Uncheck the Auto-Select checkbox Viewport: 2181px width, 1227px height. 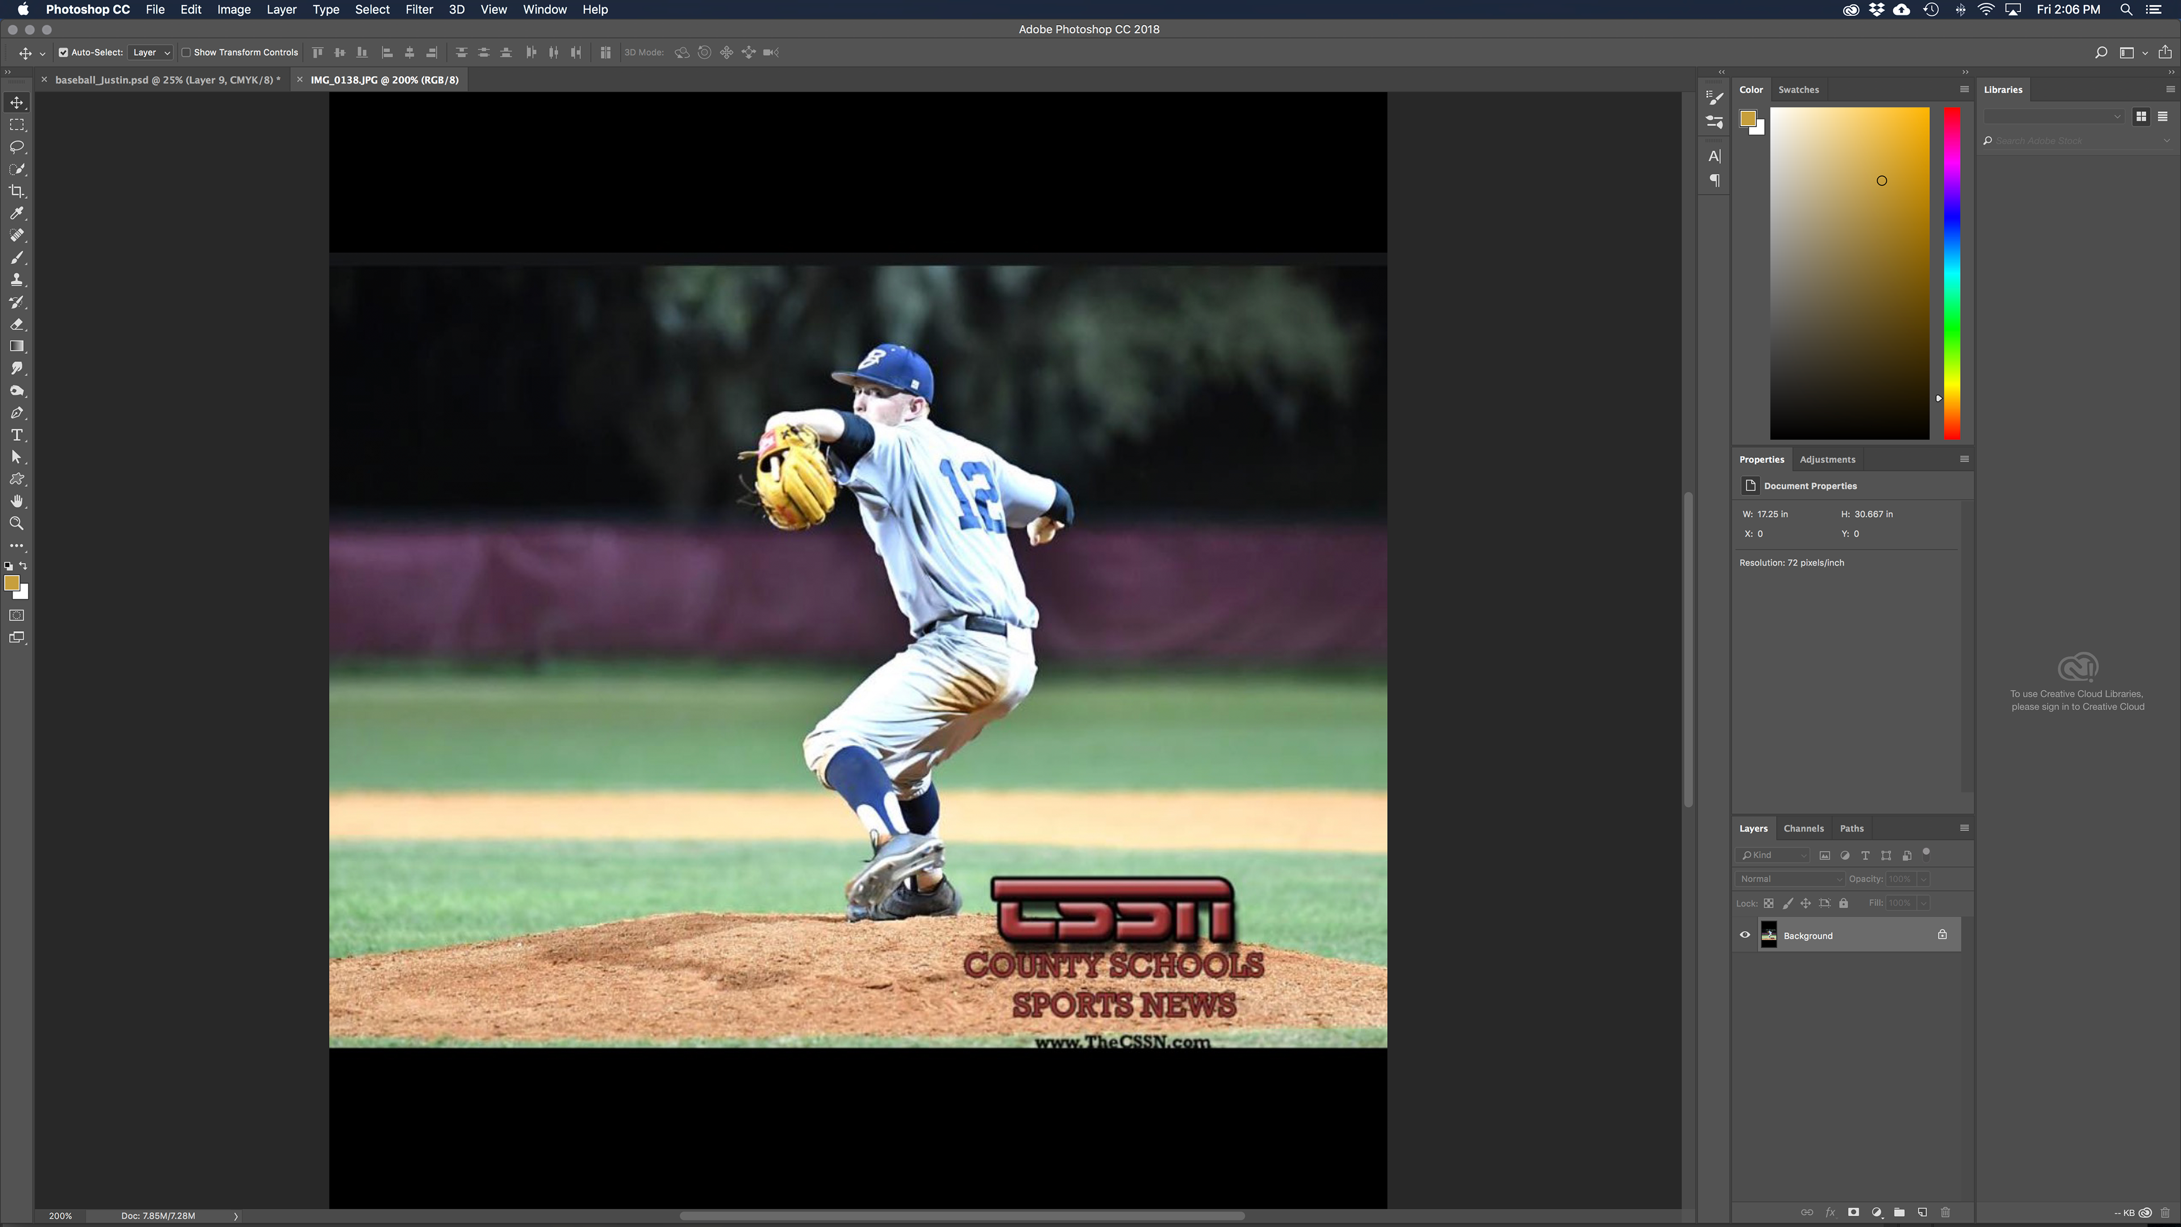(x=64, y=52)
